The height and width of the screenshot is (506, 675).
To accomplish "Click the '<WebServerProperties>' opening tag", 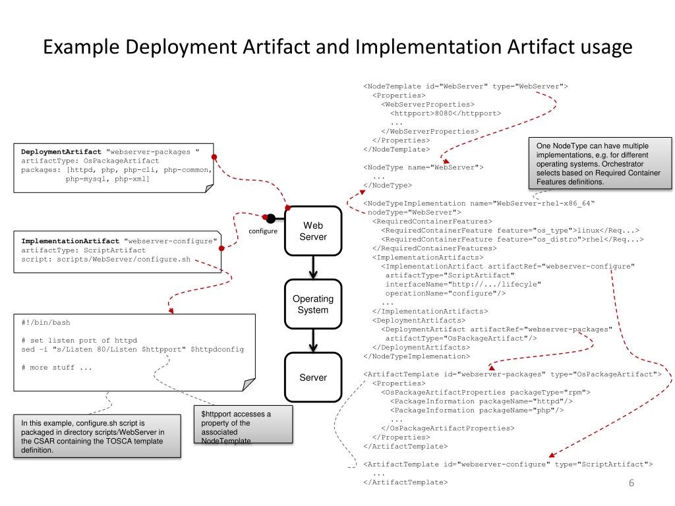I will (427, 105).
